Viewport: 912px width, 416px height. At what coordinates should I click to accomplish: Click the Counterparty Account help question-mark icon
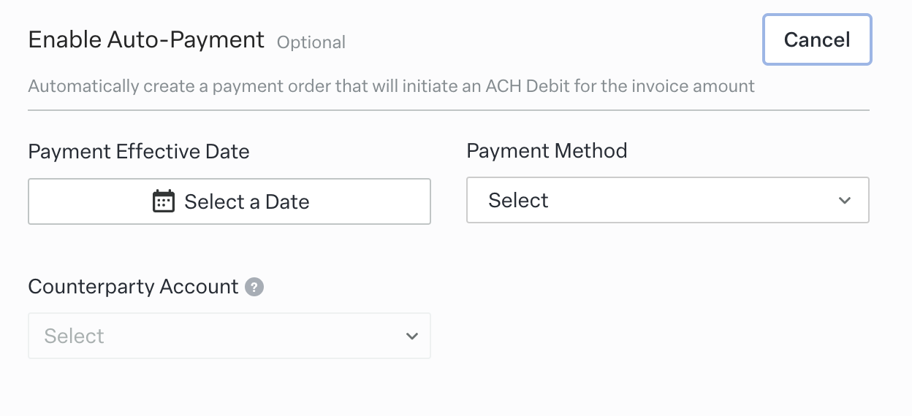254,287
